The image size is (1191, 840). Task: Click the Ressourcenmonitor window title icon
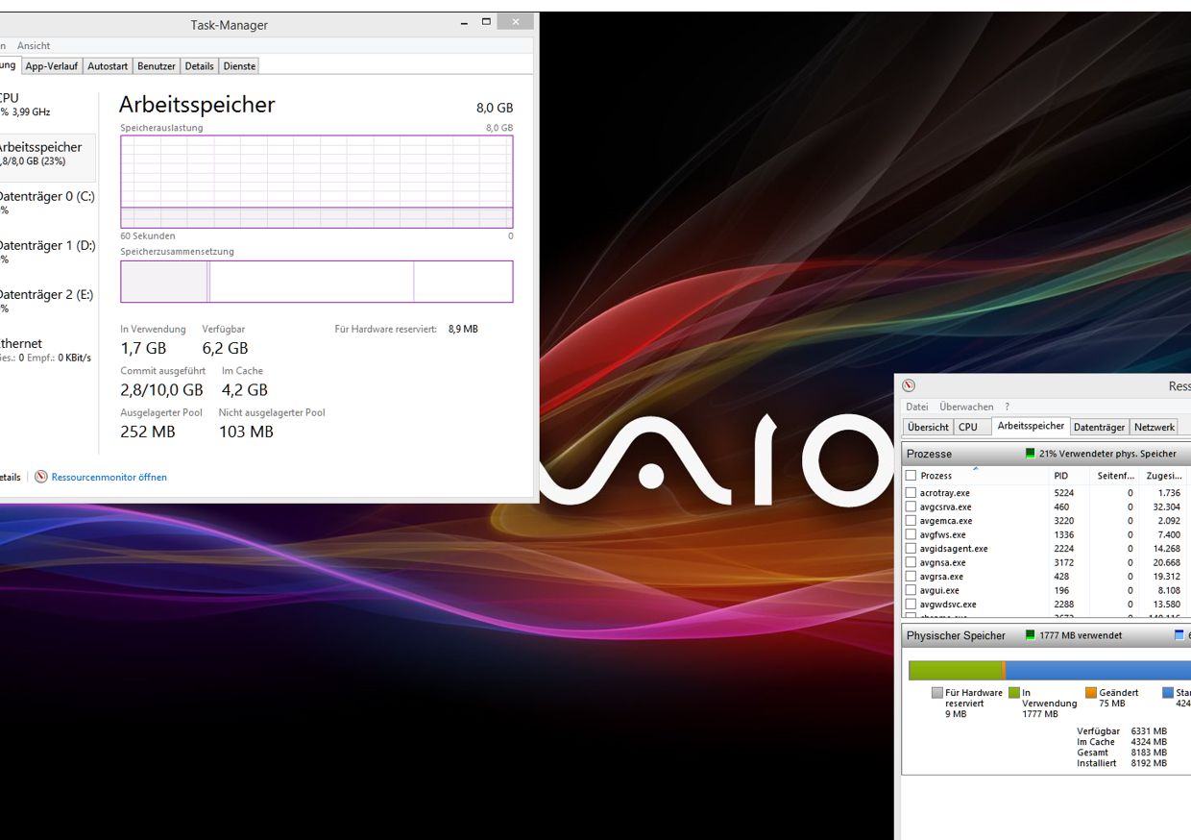coord(909,385)
